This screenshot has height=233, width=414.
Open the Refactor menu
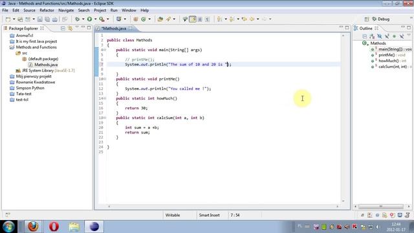[x=47, y=10]
